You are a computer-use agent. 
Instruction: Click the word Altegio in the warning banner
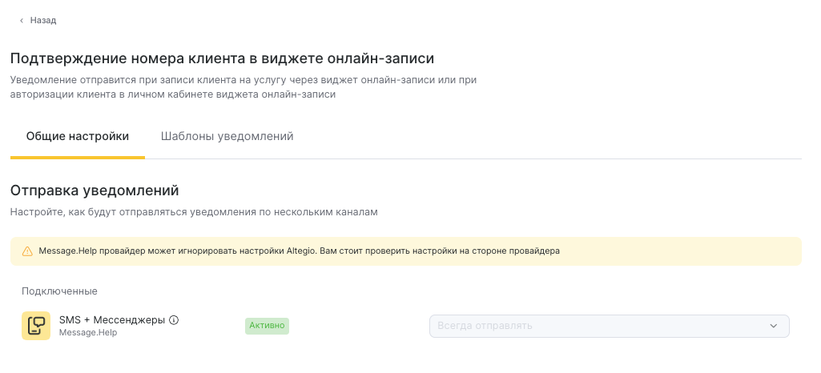[300, 251]
